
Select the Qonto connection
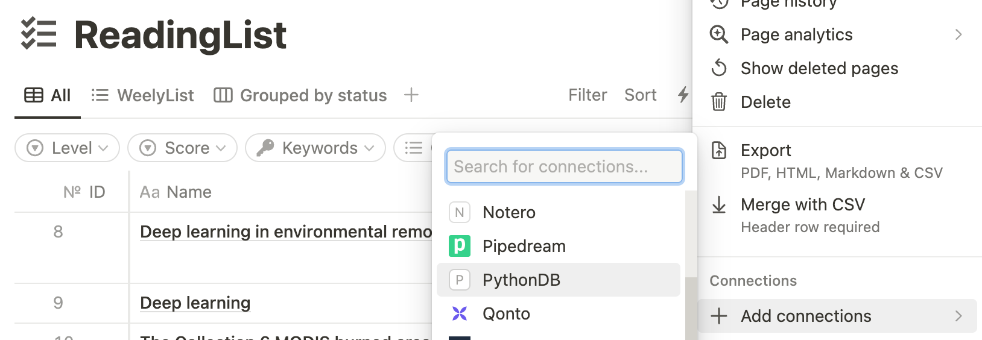pos(559,313)
